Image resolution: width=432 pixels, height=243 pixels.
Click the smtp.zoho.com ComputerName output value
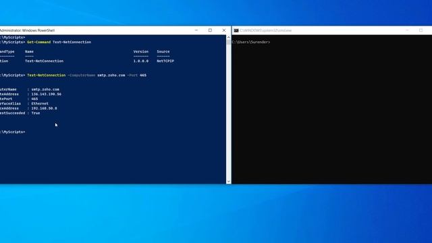[45, 90]
